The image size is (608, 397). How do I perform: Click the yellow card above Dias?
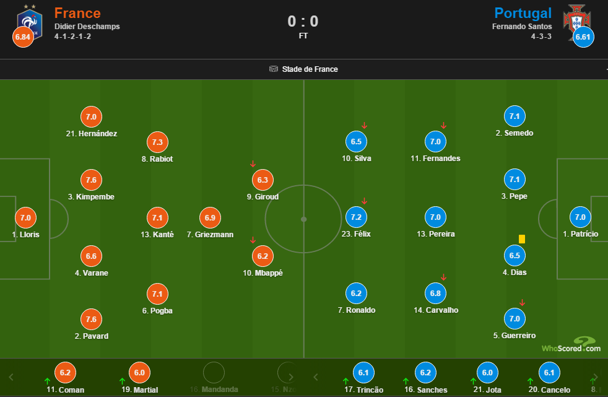coord(522,238)
